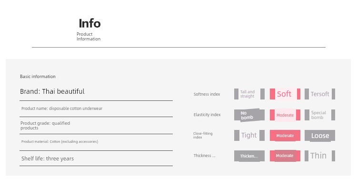Viewport: 357px width, 188px height.
Task: Click the Softness index label
Action: [207, 94]
